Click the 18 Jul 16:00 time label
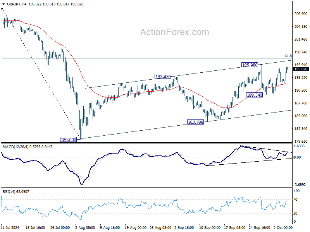This screenshot has height=232, width=310. click(35, 227)
